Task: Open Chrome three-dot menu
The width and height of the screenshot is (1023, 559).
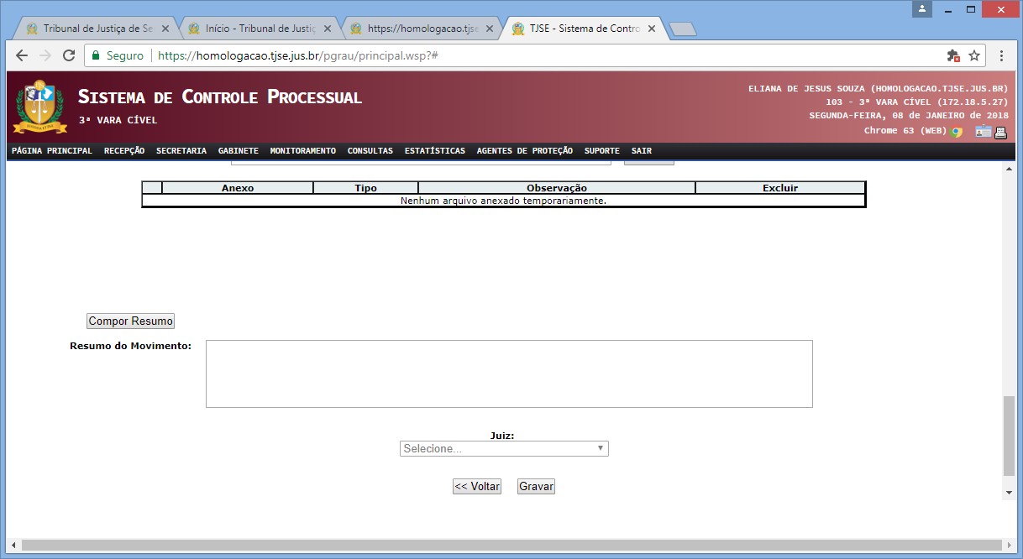Action: click(1002, 55)
